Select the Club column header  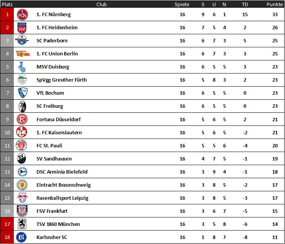pos(101,4)
